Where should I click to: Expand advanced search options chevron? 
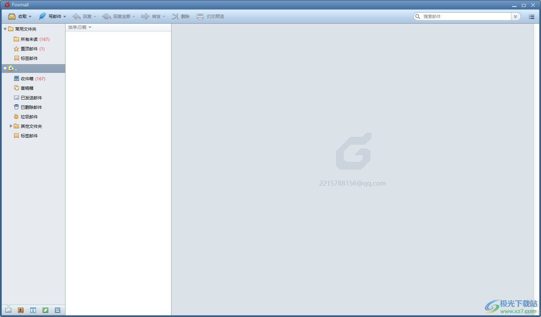[516, 16]
